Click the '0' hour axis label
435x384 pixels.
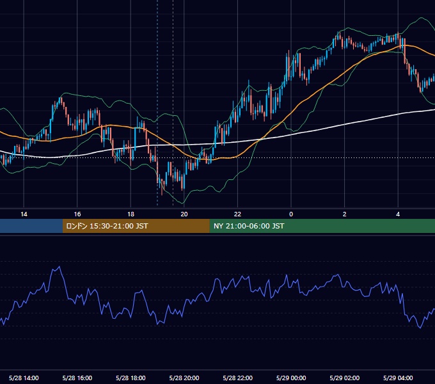tap(291, 214)
